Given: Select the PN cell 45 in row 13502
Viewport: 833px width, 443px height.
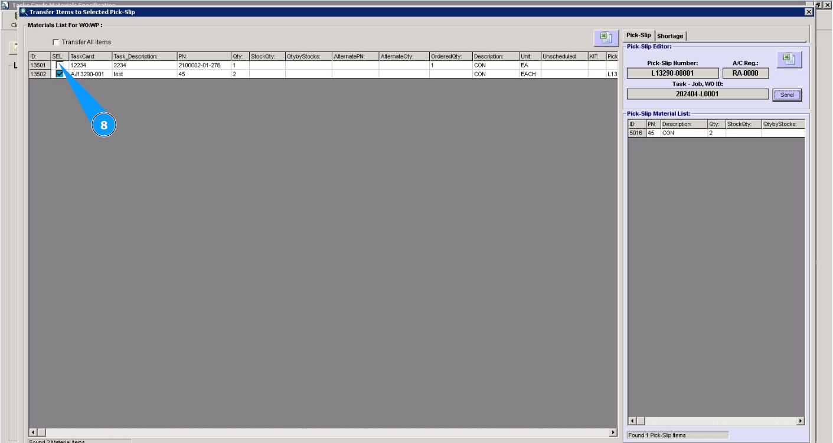Looking at the screenshot, I should [x=204, y=74].
